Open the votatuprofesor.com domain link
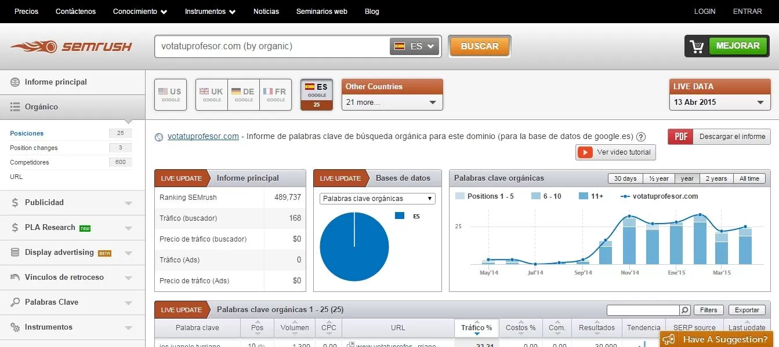This screenshot has width=779, height=347. (x=203, y=137)
